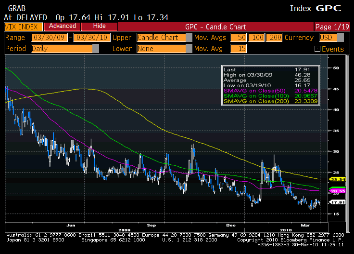Click the 2009 year label
354x254 pixels.
(x=125, y=230)
